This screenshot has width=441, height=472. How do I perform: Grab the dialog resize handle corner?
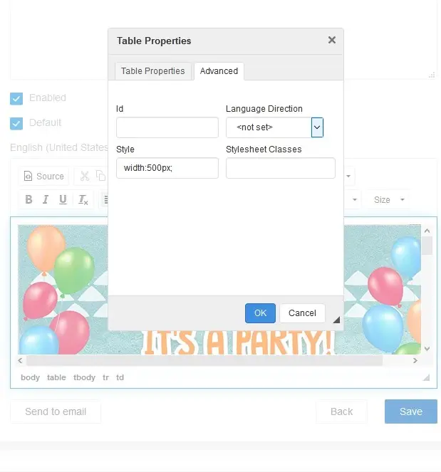336,320
